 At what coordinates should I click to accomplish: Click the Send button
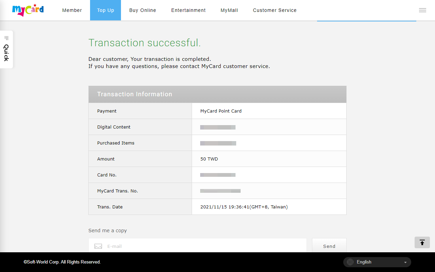coord(329,245)
